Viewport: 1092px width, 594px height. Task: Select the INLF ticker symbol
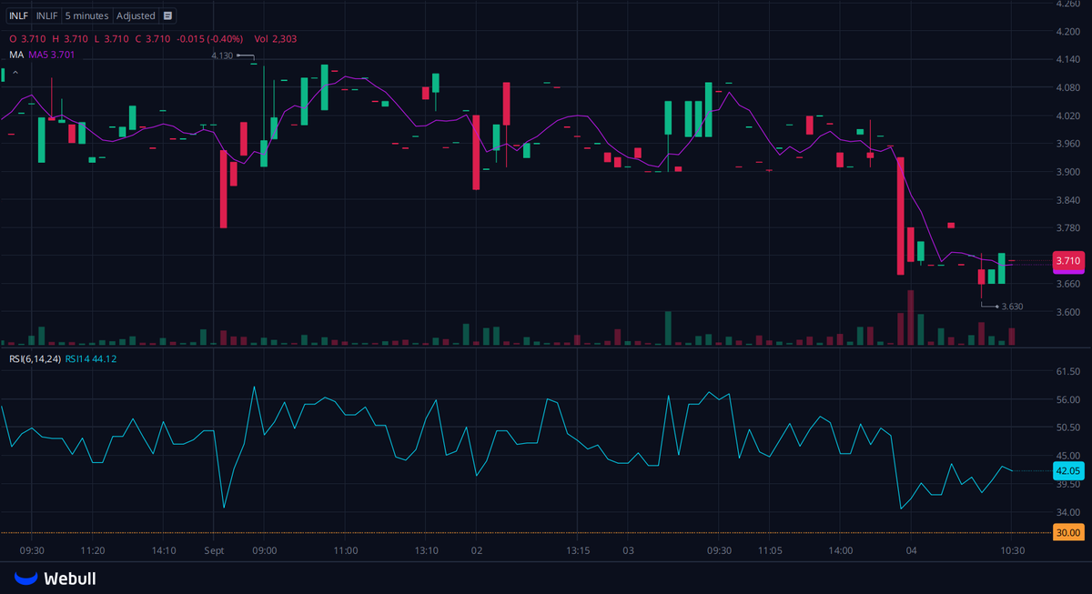coord(18,15)
